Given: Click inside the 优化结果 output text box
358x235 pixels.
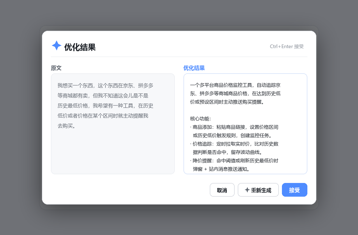Looking at the screenshot, I should click(x=245, y=124).
